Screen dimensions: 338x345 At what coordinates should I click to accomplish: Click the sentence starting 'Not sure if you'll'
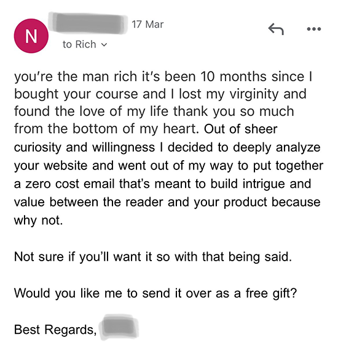pyautogui.click(x=153, y=257)
